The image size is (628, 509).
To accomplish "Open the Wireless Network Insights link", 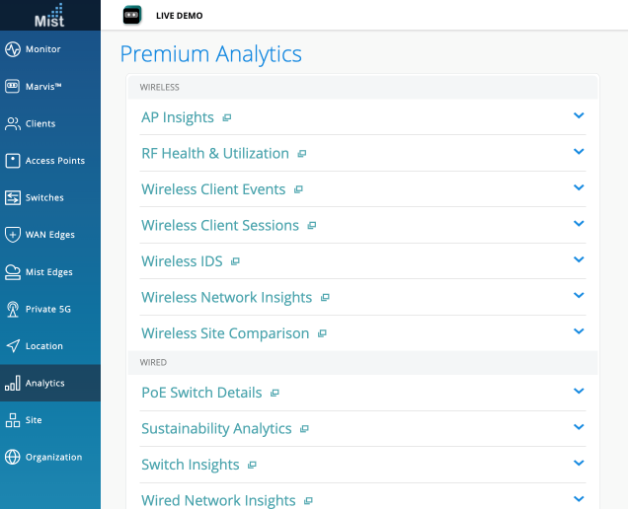I will (x=227, y=297).
